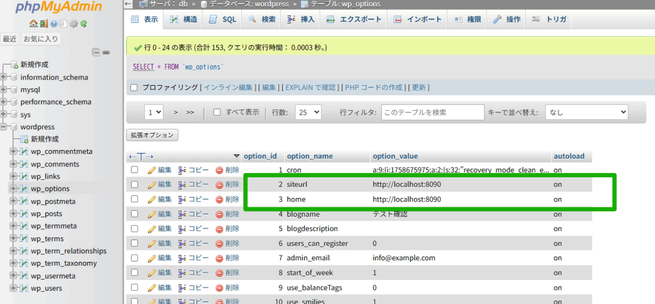Click the copy icon for blogdescription row
Screen dimensions: 655x304
pyautogui.click(x=182, y=229)
